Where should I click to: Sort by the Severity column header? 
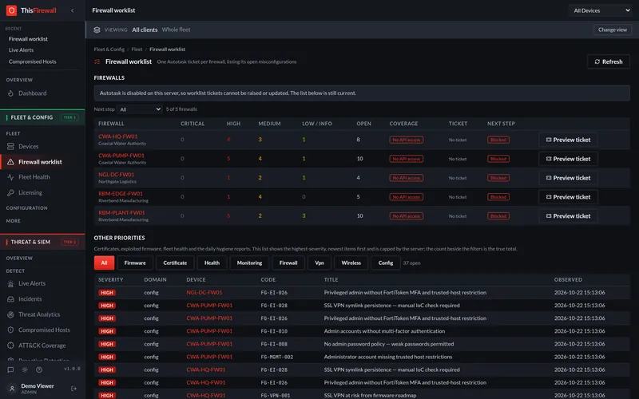point(110,280)
